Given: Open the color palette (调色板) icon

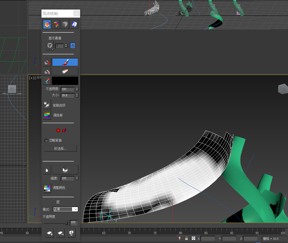Looking at the screenshot, I should pos(47,115).
